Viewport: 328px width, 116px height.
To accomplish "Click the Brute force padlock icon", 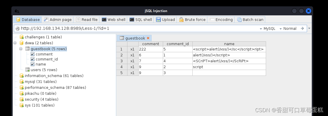I will (x=181, y=20).
